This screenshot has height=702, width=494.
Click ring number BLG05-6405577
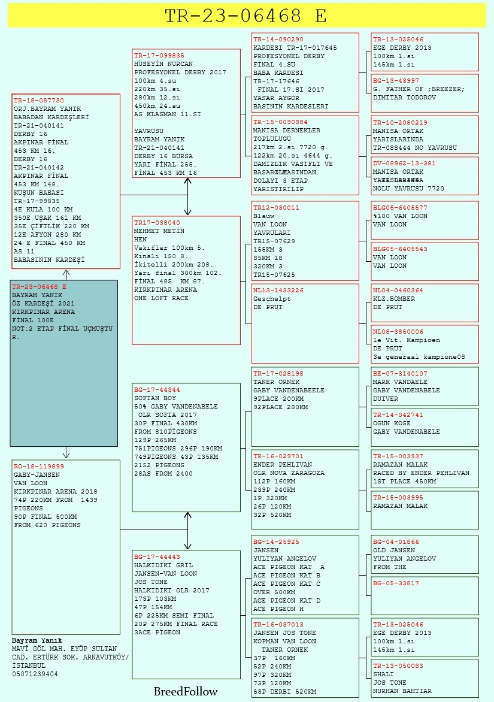[x=400, y=207]
